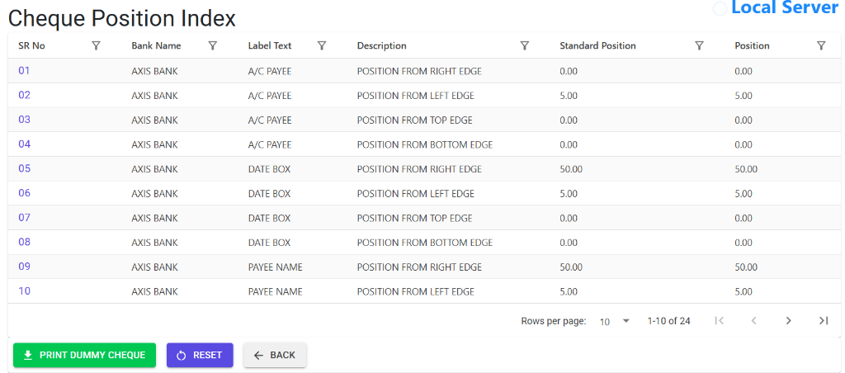The width and height of the screenshot is (845, 373).
Task: Select description in row 06
Action: point(416,193)
